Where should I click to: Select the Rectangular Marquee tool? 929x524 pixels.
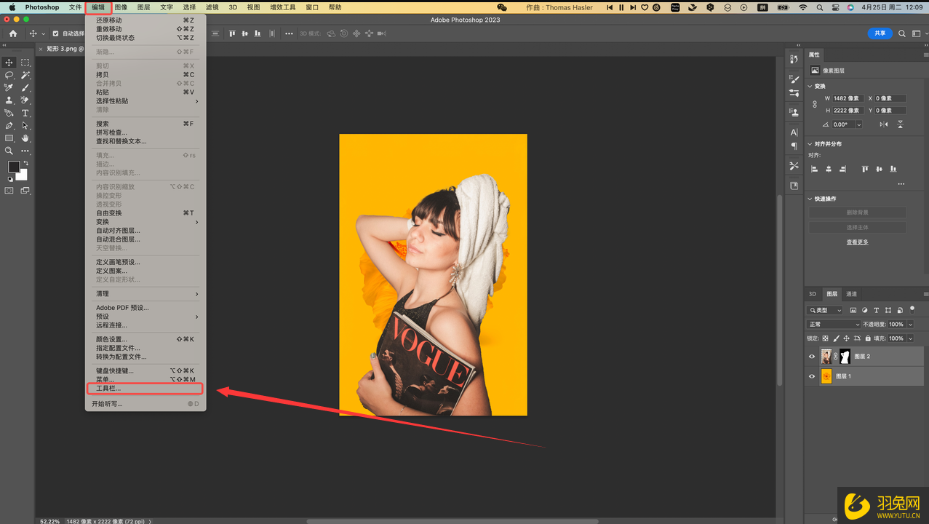coord(25,63)
